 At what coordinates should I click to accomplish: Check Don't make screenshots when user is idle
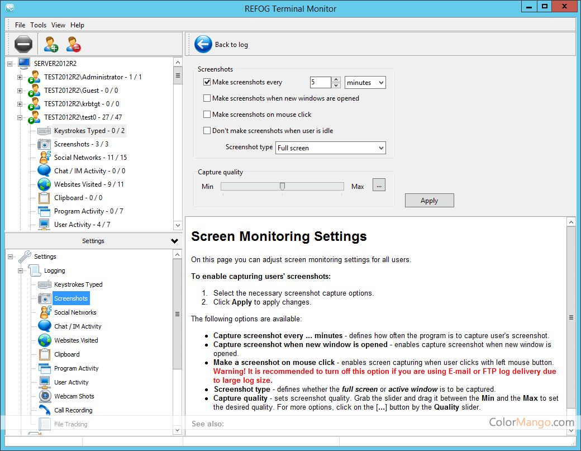(207, 130)
